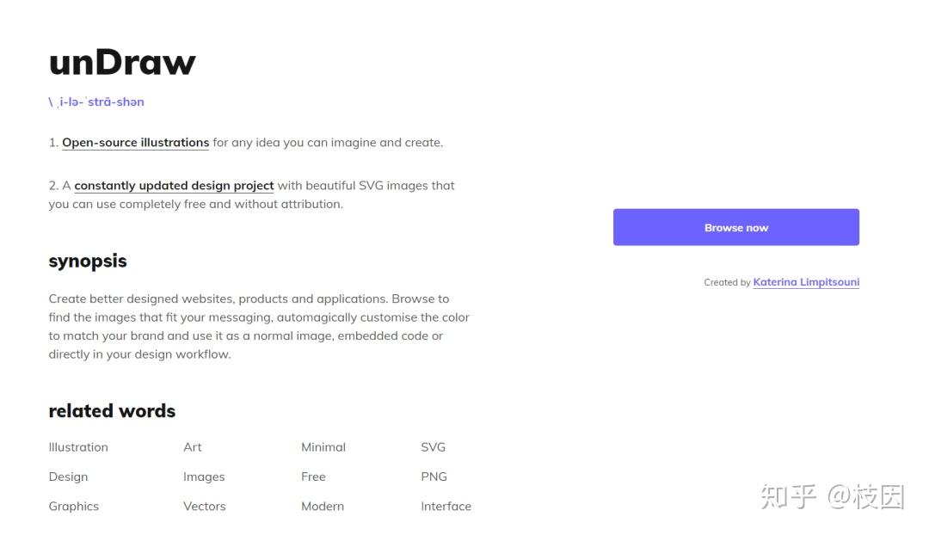Click the purple pronunciation text
The image size is (929, 535).
tap(96, 101)
